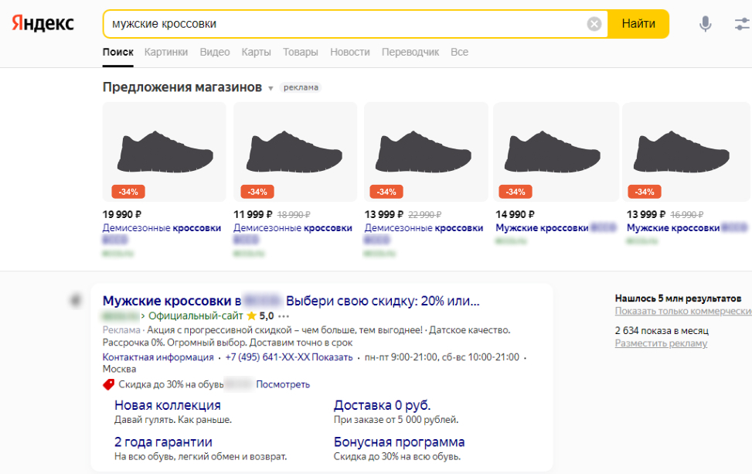Open the Новая коллекция sitelink
The width and height of the screenshot is (752, 474).
pos(168,405)
